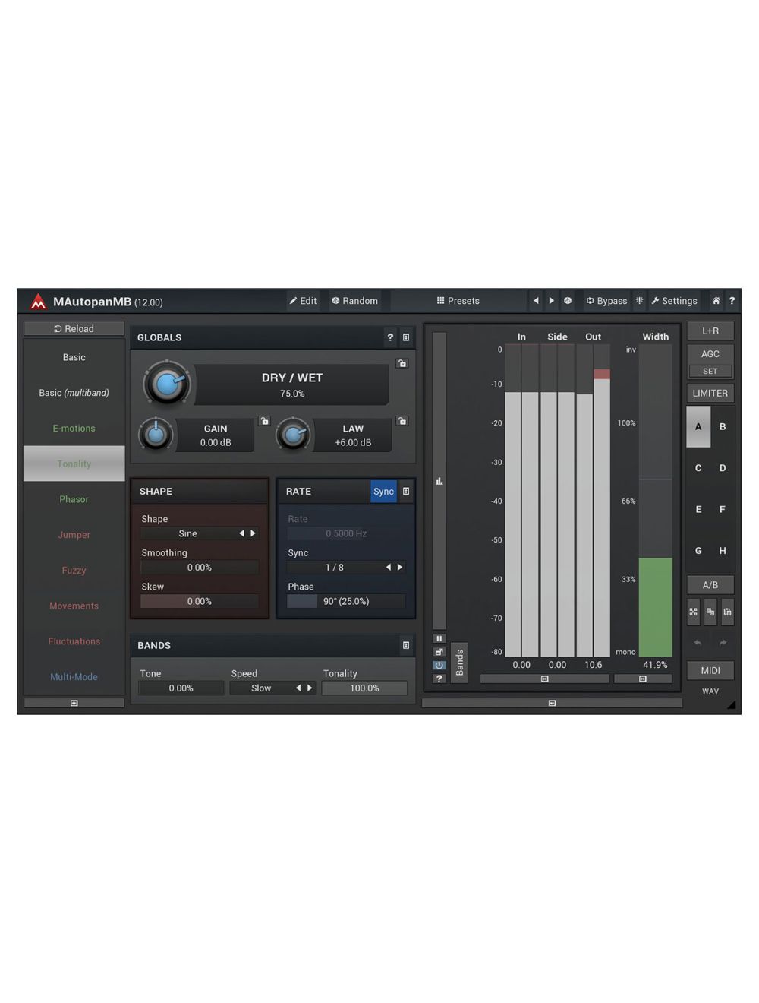This screenshot has width=759, height=1003.
Task: Pause the meters with the pause icon
Action: point(439,638)
